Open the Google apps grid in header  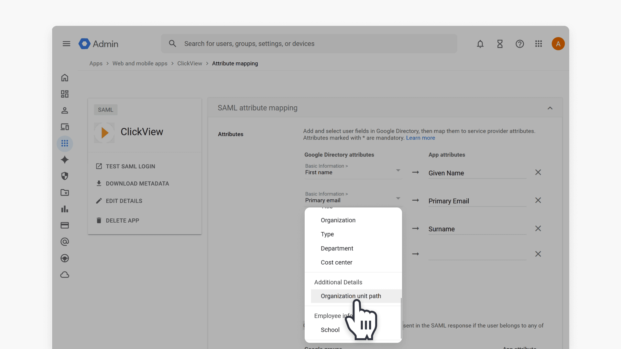[539, 44]
